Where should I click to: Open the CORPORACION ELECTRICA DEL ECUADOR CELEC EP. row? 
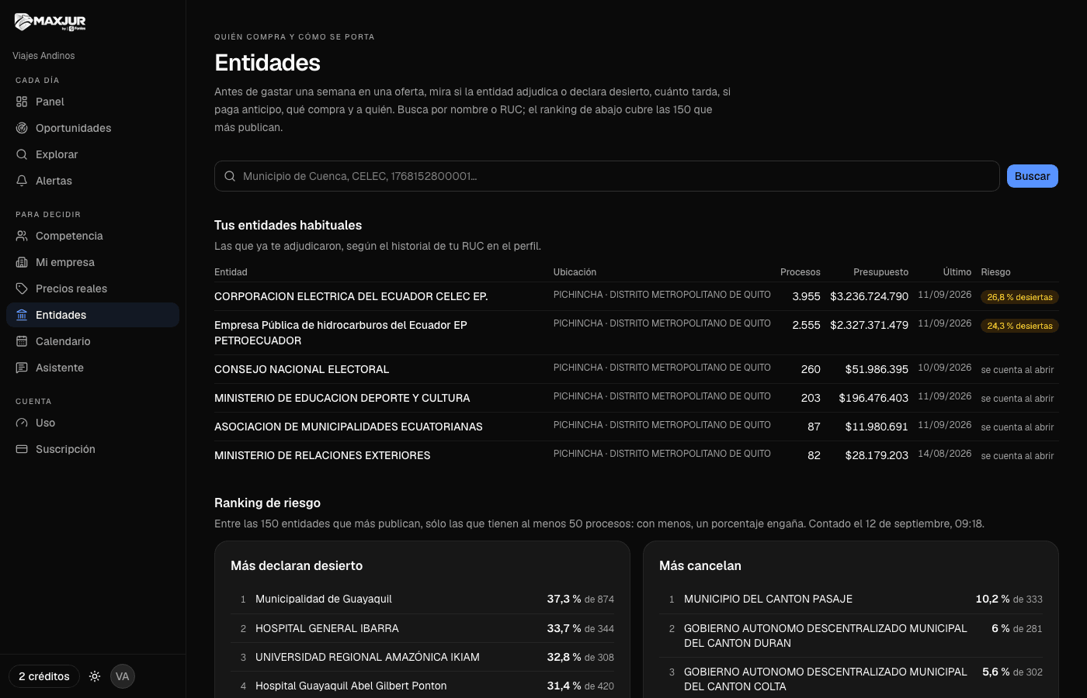click(x=636, y=296)
